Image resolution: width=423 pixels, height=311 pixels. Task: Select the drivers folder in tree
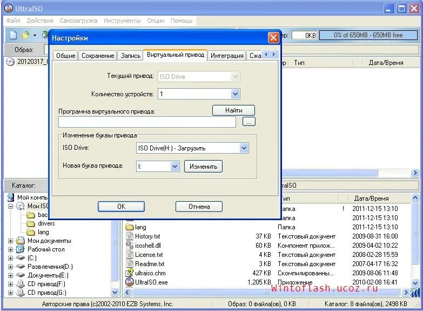[x=46, y=223]
